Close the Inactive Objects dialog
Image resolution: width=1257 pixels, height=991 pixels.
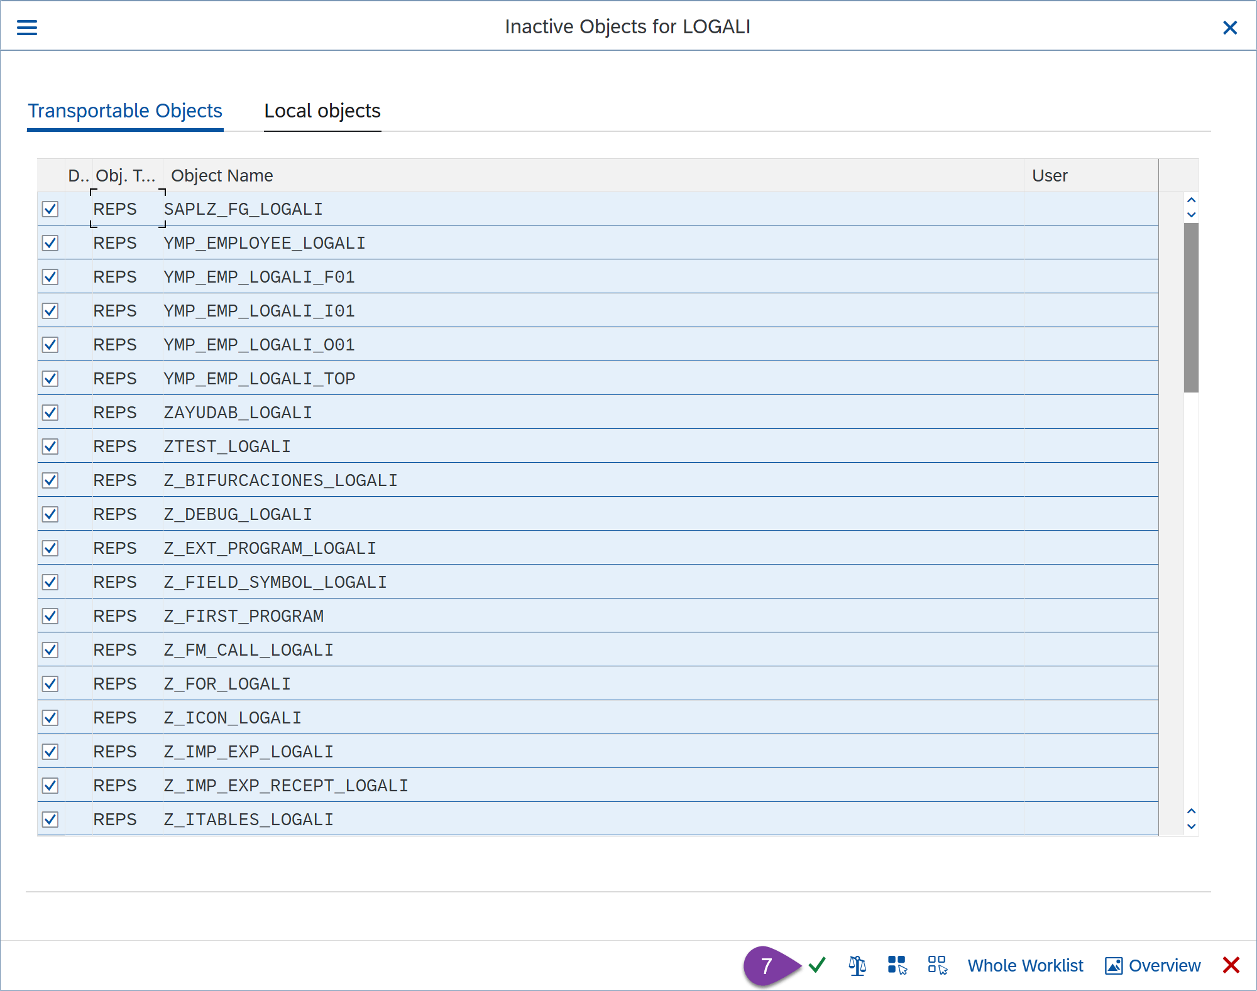[x=1230, y=28]
